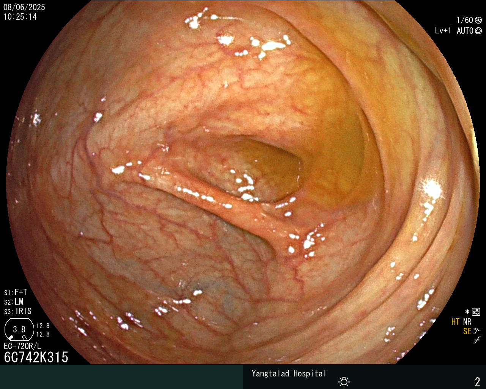Click the time 10:25:14

pyautogui.click(x=20, y=17)
